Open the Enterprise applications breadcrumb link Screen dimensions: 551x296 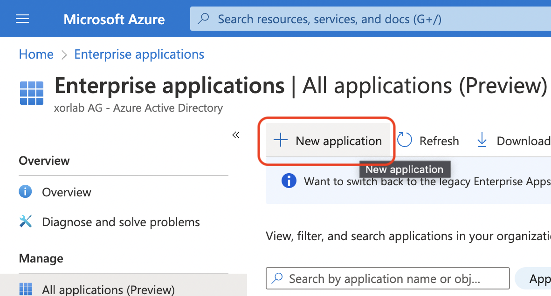click(x=139, y=54)
